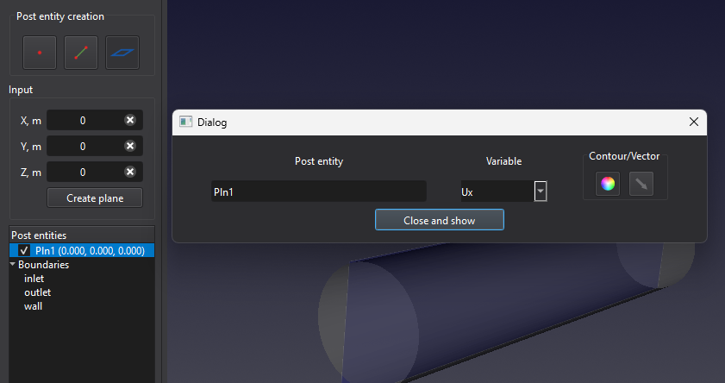Select the Pln1 entry in Post entities
The image size is (725, 383).
click(x=90, y=251)
